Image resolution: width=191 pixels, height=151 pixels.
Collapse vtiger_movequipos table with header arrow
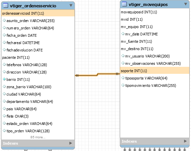pyautogui.click(x=186, y=4)
